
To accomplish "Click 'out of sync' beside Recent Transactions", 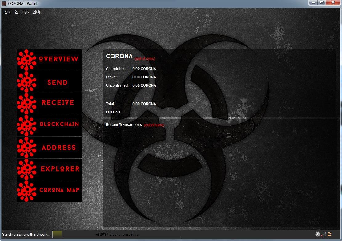I will point(154,125).
